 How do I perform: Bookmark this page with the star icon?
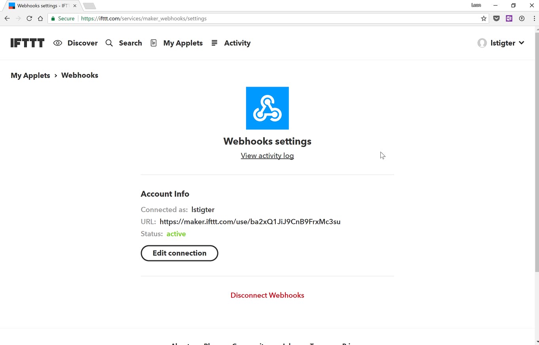pyautogui.click(x=484, y=19)
